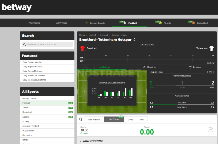Click the Standings bracket icon
Screen dimensions: 218x144
point(144,67)
